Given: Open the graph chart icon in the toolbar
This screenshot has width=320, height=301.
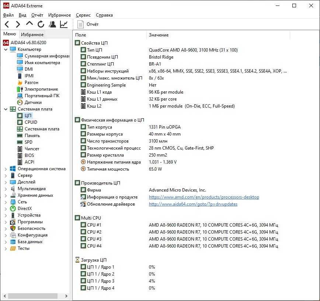Looking at the screenshot, I should (64, 24).
